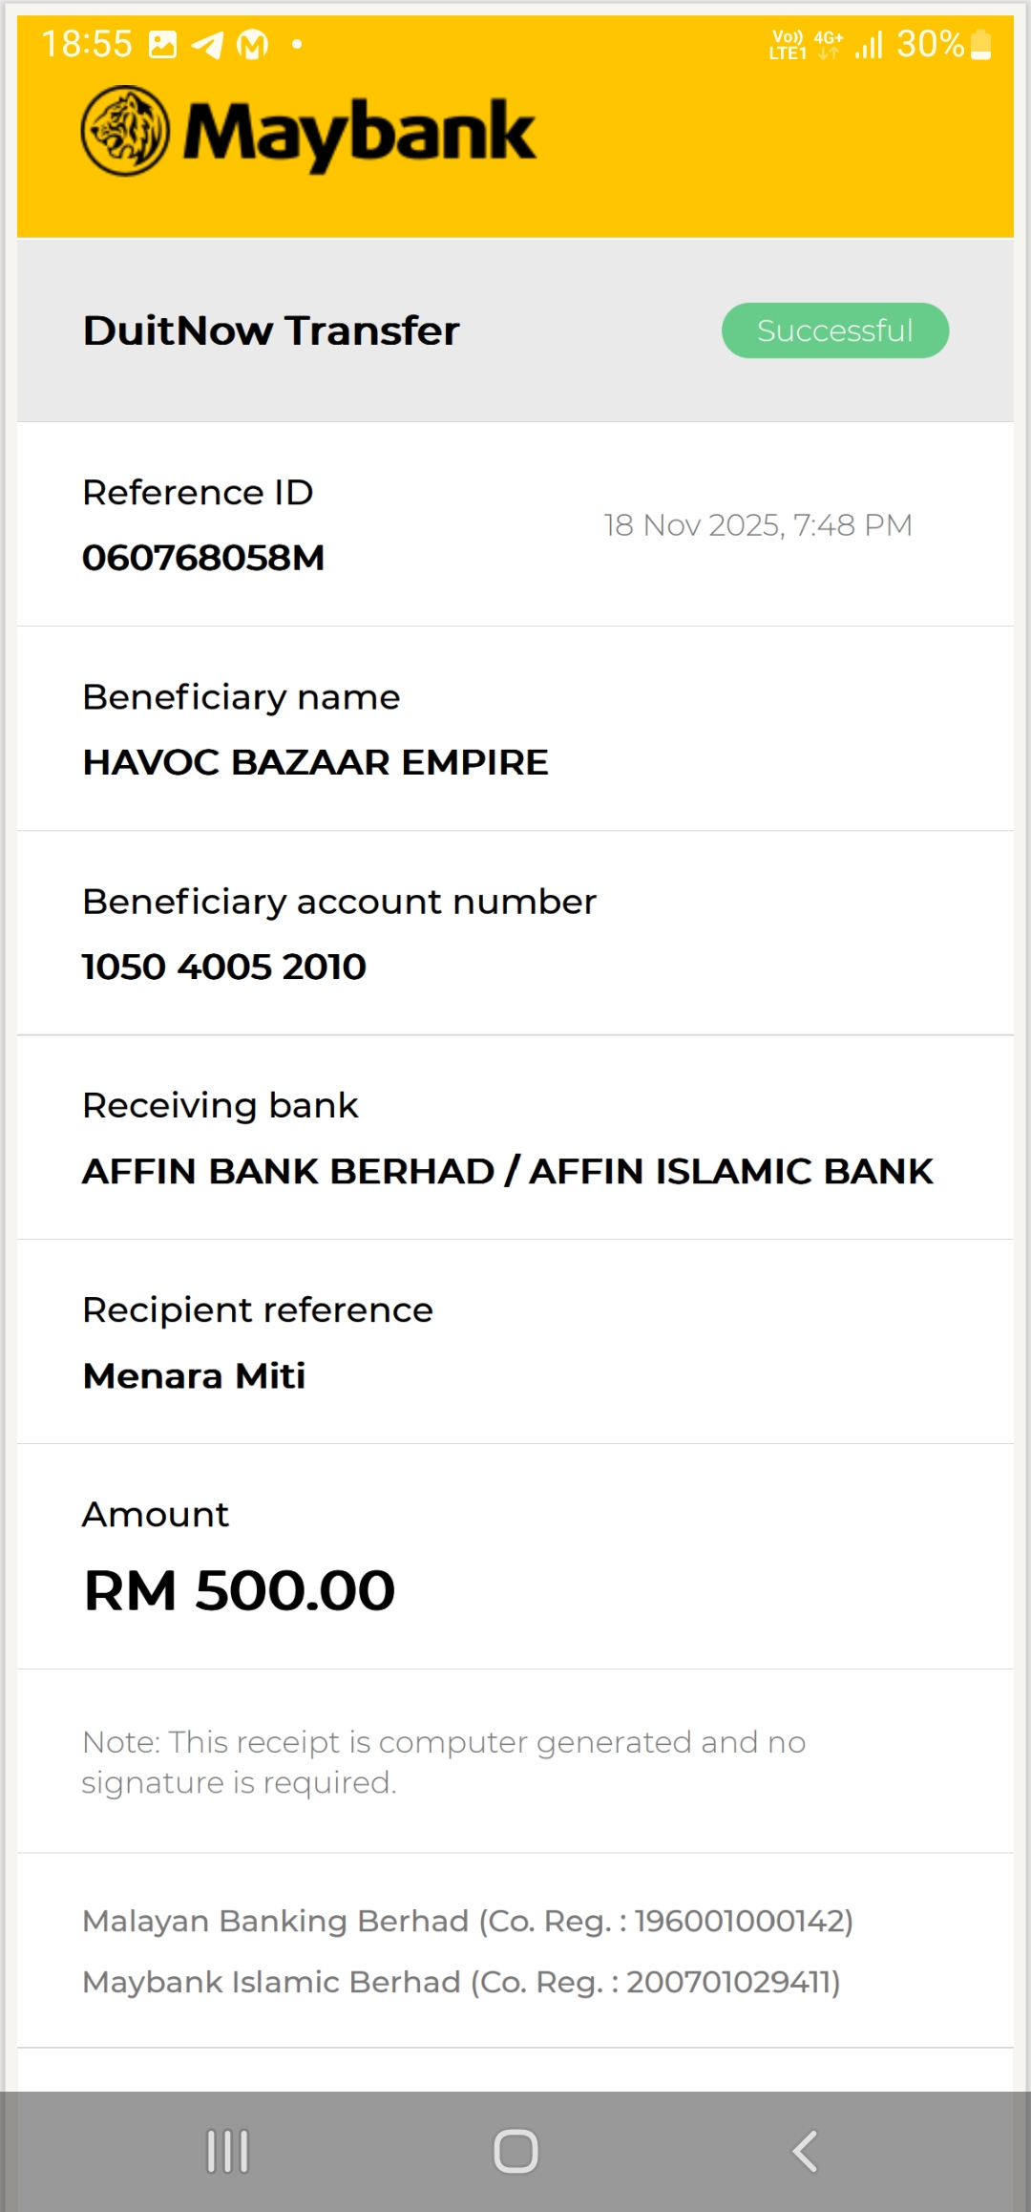The height and width of the screenshot is (2212, 1031).
Task: Tap the recipient reference Menara Miti
Action: point(194,1375)
